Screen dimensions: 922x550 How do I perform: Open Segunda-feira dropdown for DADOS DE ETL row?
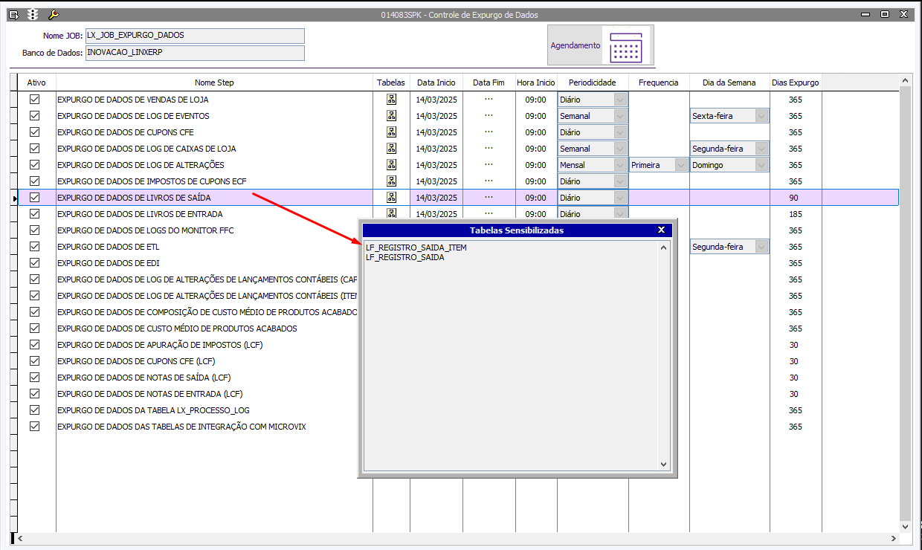pyautogui.click(x=761, y=247)
